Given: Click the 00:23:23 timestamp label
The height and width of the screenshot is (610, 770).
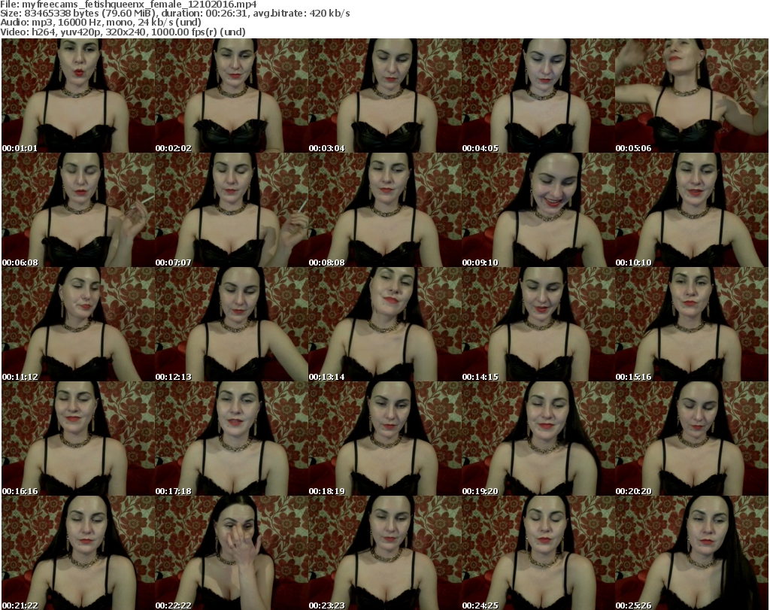Looking at the screenshot, I should click(327, 605).
